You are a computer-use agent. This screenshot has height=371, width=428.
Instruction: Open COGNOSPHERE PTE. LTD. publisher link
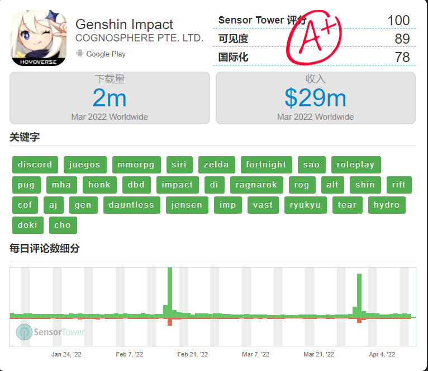click(139, 38)
